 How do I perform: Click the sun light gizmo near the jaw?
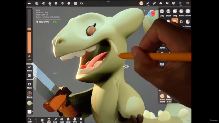126,67
